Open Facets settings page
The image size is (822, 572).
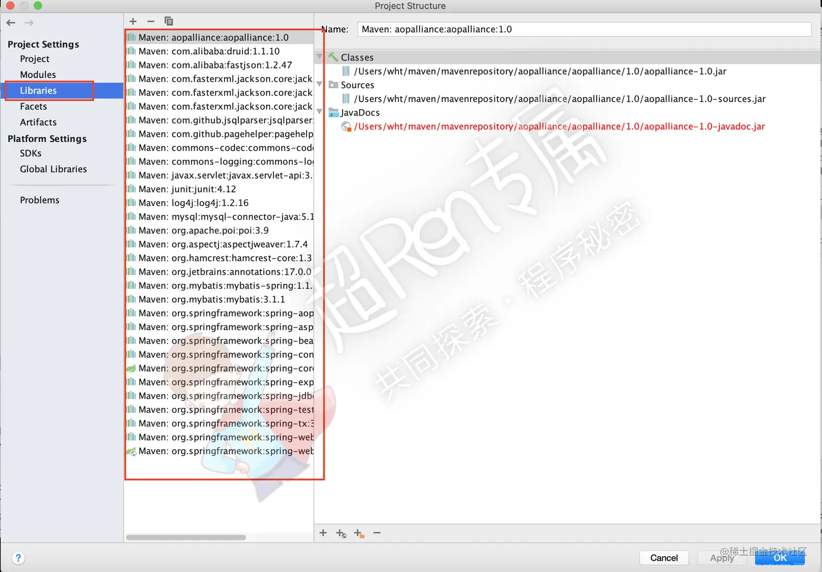pyautogui.click(x=34, y=107)
